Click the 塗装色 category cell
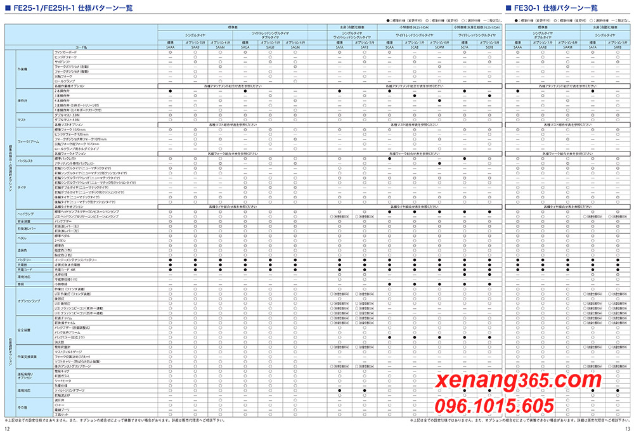634x433 pixels. point(34,250)
